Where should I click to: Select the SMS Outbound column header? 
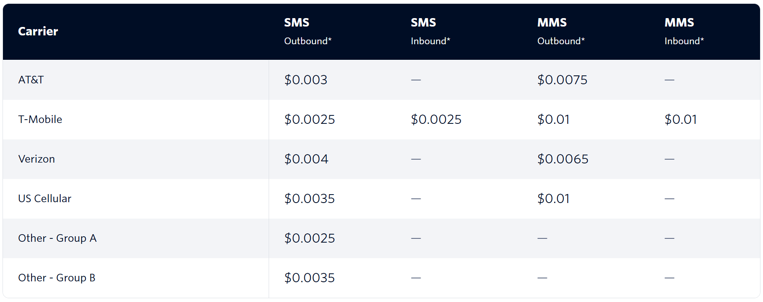point(308,32)
